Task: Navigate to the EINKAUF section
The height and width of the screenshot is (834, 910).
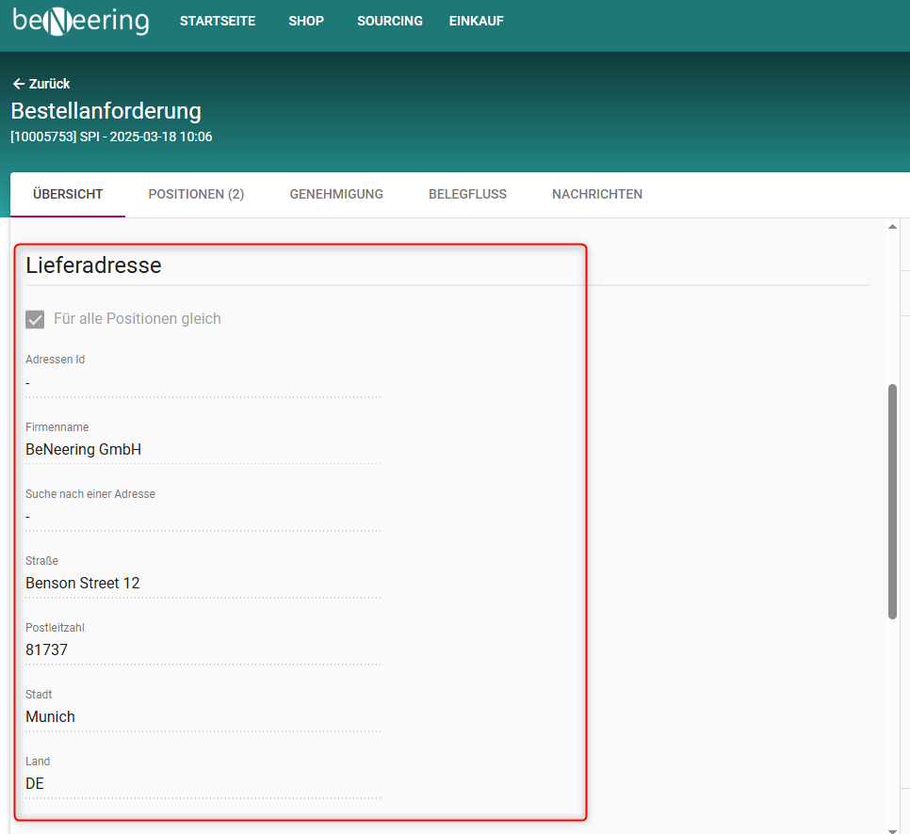Action: click(x=477, y=21)
